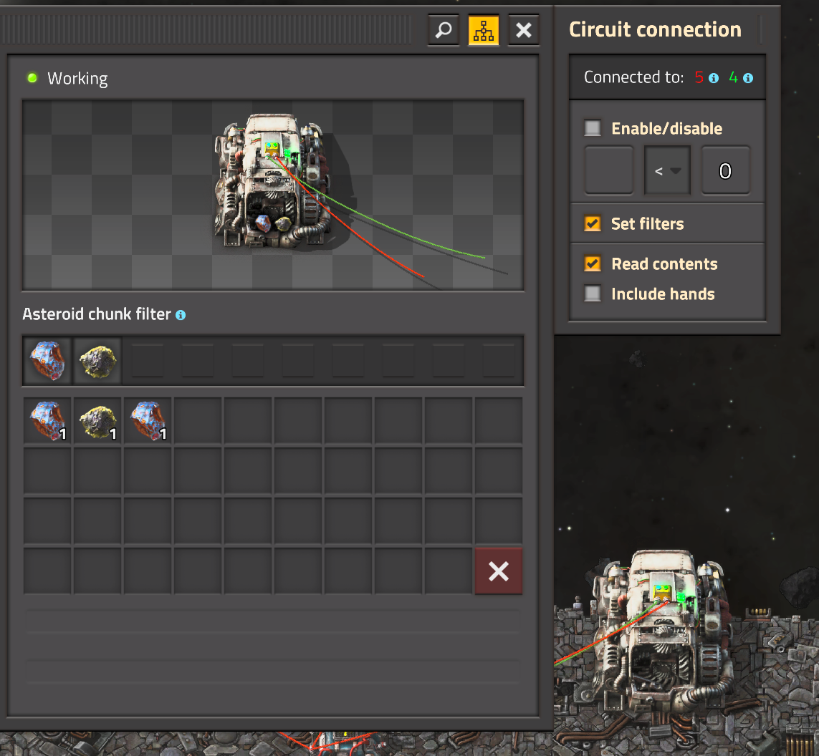
Task: Click the Working status text
Action: [77, 79]
